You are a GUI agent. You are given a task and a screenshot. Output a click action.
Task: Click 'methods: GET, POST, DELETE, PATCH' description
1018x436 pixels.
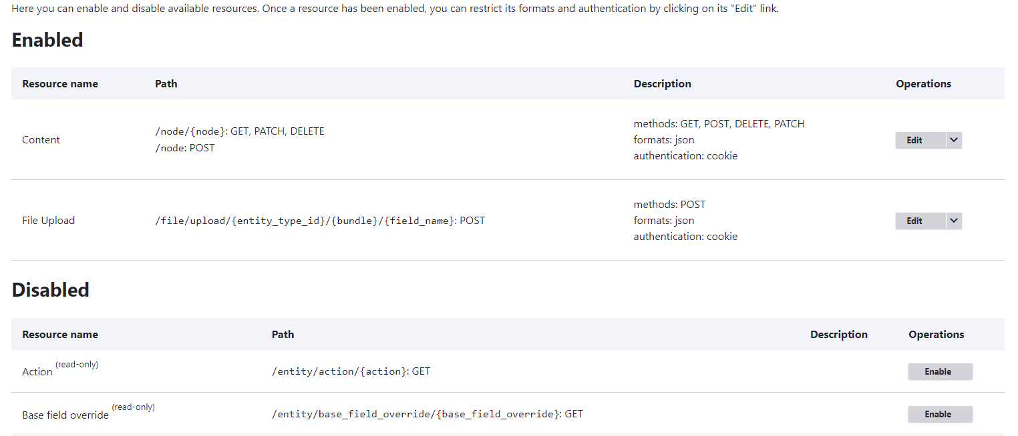(x=719, y=124)
